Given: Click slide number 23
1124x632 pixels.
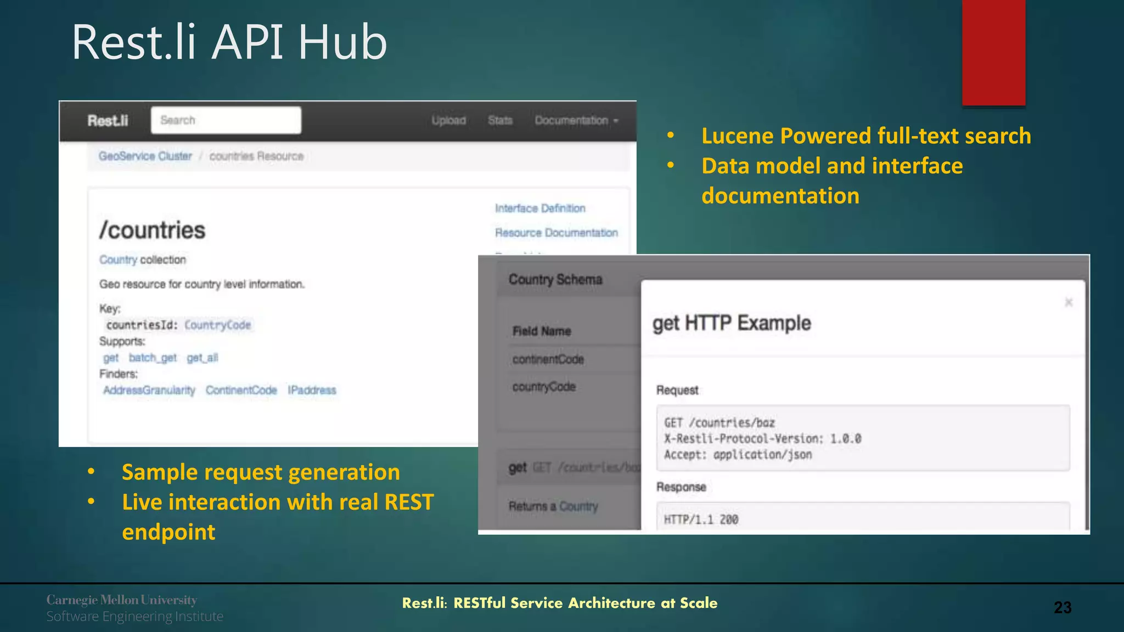Looking at the screenshot, I should coord(1063,607).
